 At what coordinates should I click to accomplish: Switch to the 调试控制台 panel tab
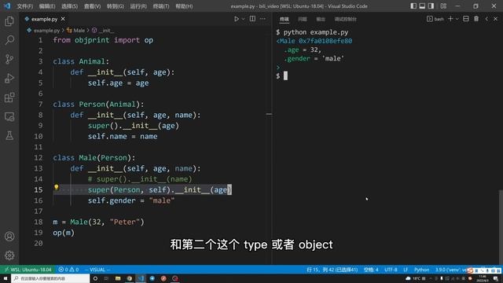346,19
